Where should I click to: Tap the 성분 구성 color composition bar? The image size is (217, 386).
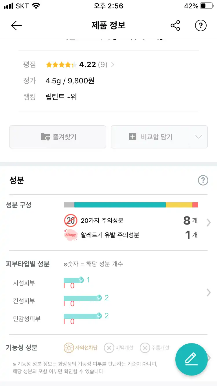(130, 205)
